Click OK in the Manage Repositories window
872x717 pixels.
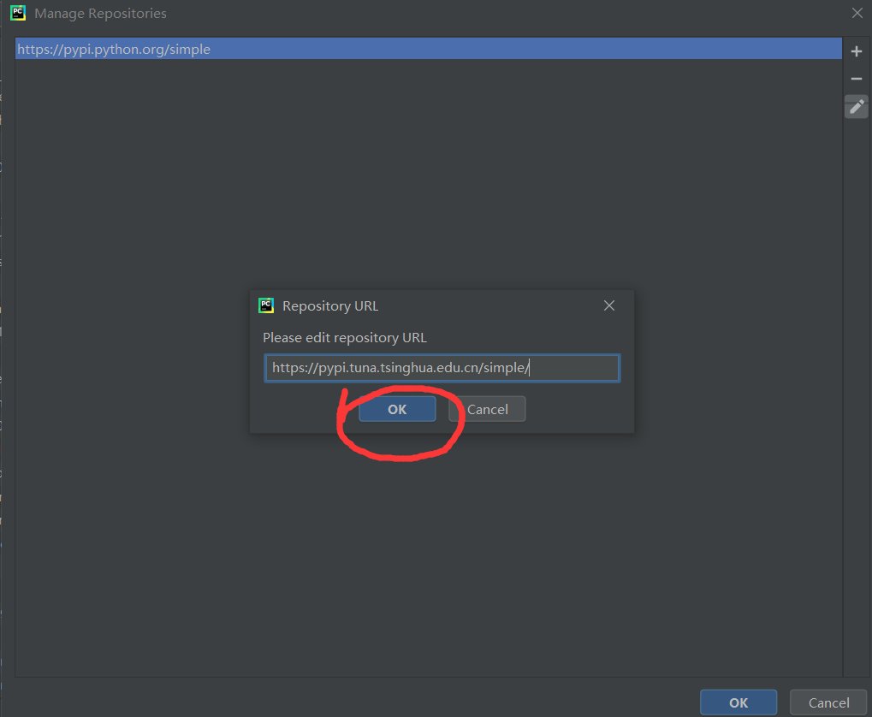739,702
